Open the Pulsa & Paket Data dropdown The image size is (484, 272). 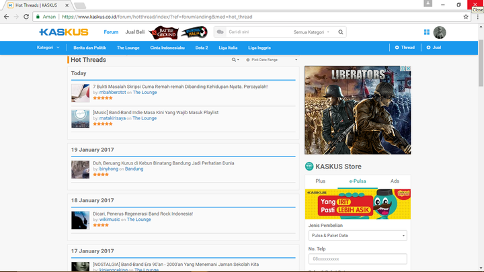pos(358,236)
